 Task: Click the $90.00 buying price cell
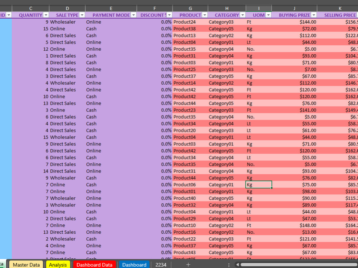pyautogui.click(x=294, y=198)
